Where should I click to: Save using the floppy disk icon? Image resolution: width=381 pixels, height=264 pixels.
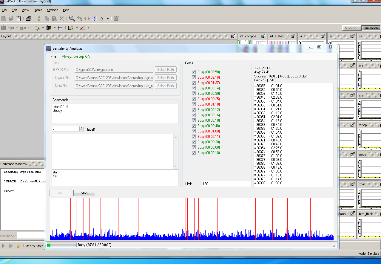point(18,19)
